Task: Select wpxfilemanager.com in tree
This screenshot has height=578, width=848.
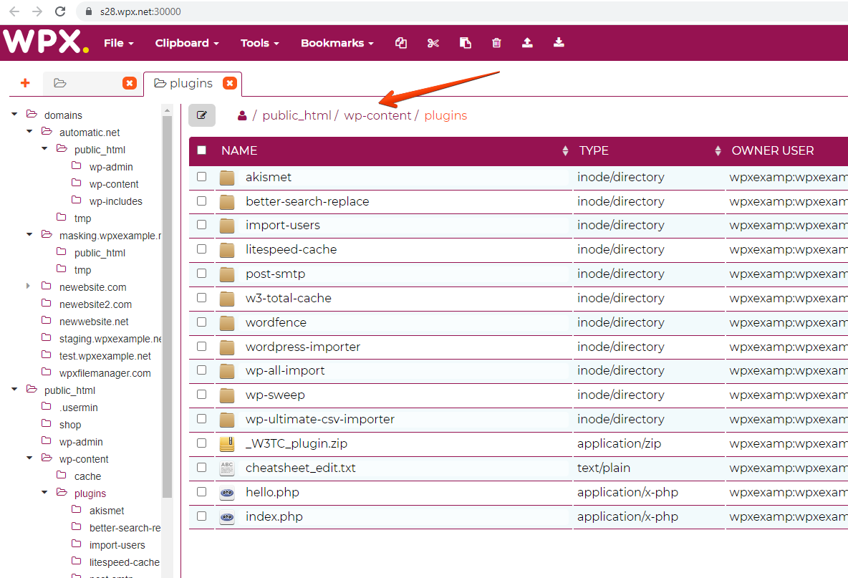Action: click(x=105, y=374)
